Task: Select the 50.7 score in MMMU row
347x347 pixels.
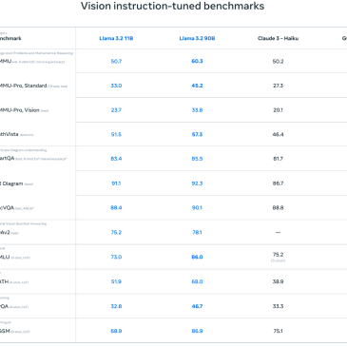Action: click(116, 61)
